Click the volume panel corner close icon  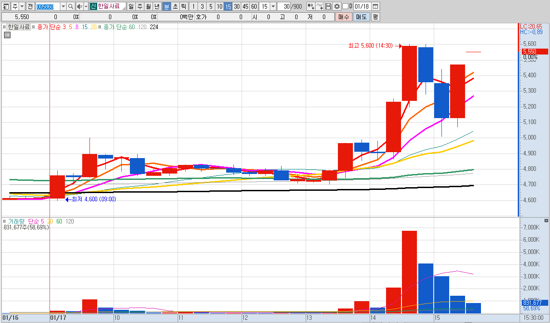pos(546,220)
